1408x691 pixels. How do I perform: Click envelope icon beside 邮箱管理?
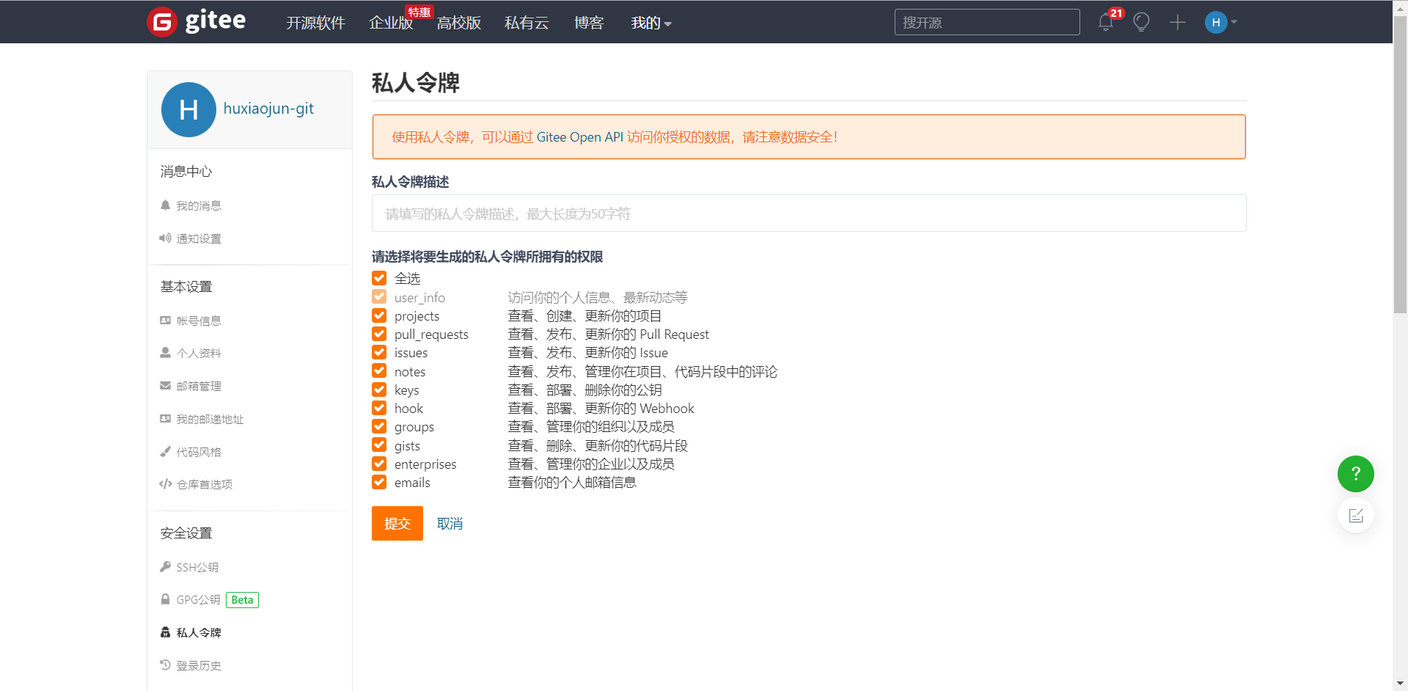(166, 386)
